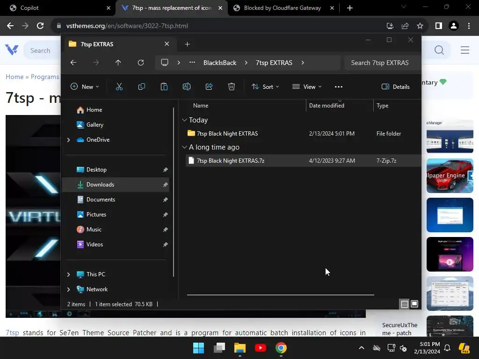Click the Home breadcrumb link on vsthemes
Screen dimensions: 479x359
[15, 77]
